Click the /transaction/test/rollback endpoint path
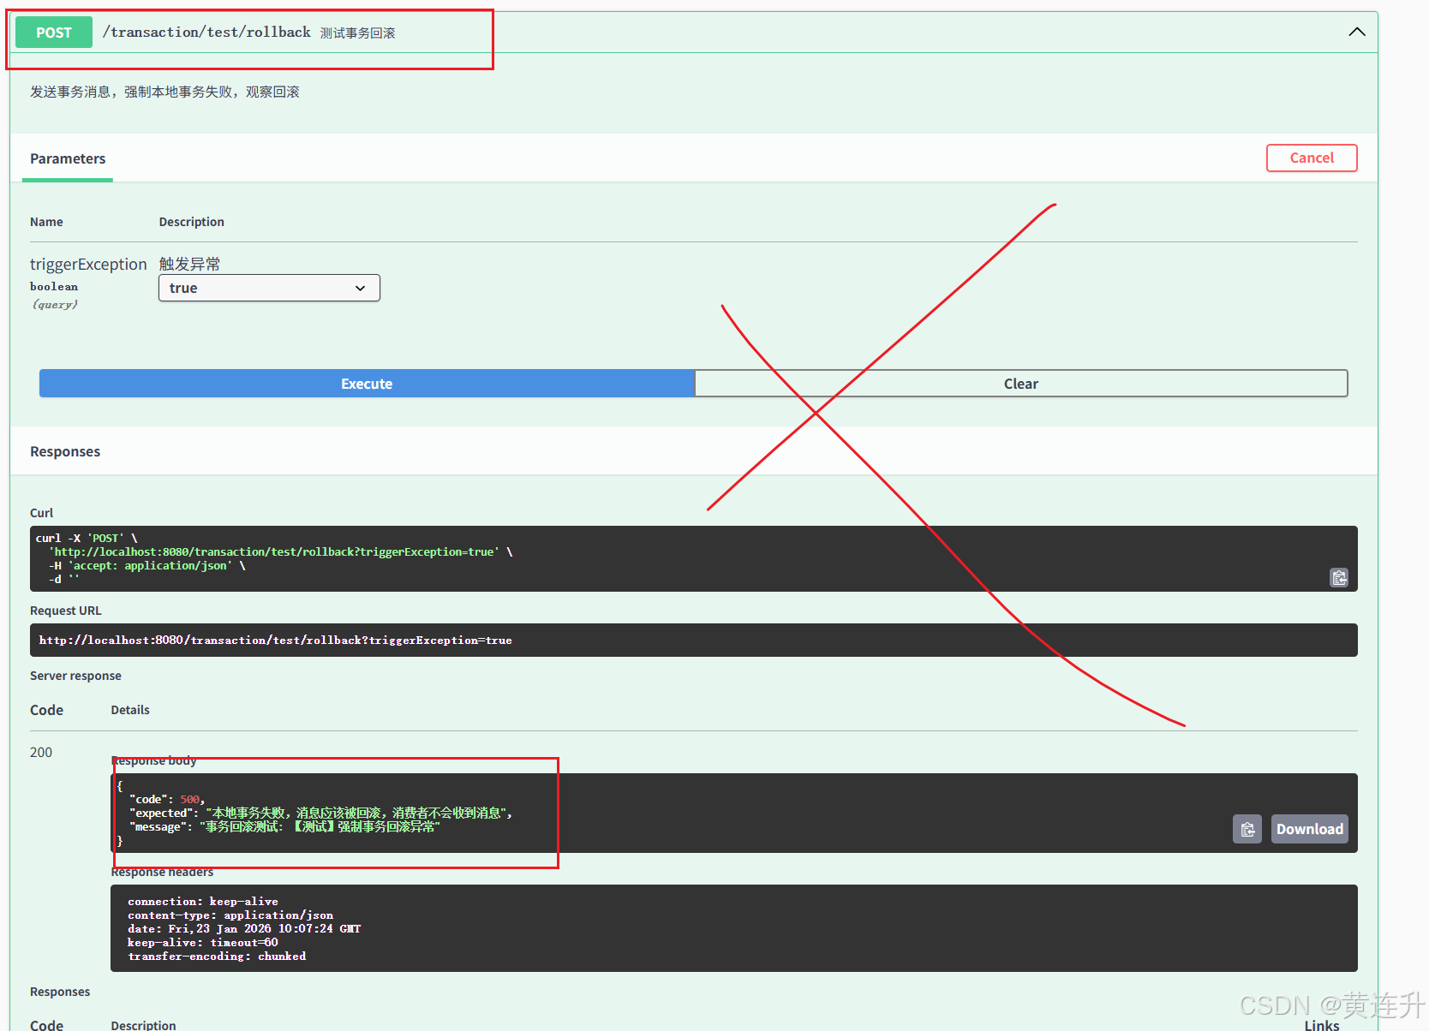Screen dimensions: 1429x1031 pyautogui.click(x=206, y=32)
